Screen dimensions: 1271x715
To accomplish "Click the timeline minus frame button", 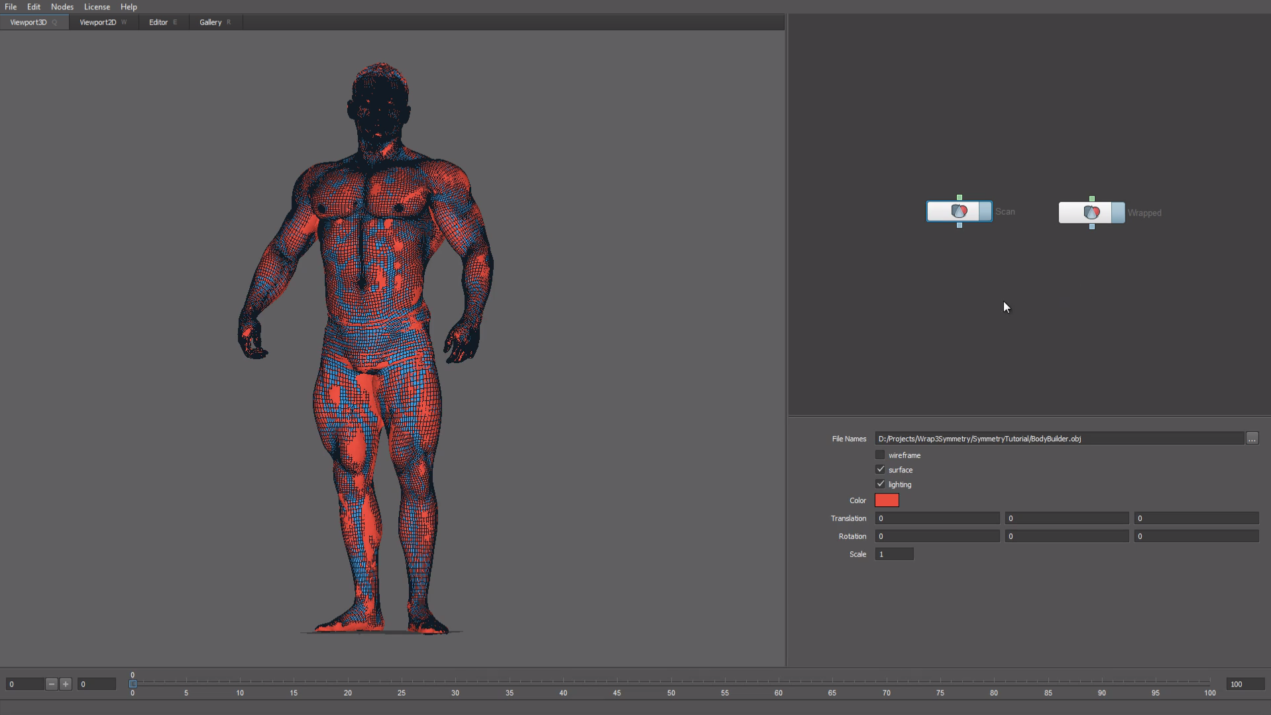I will coord(52,684).
